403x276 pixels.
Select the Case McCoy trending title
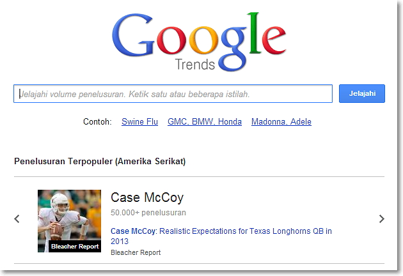(x=147, y=197)
